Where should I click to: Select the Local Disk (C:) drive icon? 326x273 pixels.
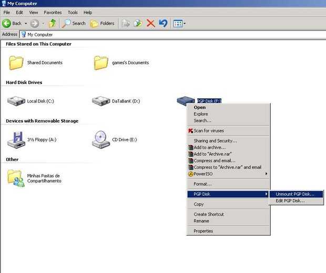16,101
